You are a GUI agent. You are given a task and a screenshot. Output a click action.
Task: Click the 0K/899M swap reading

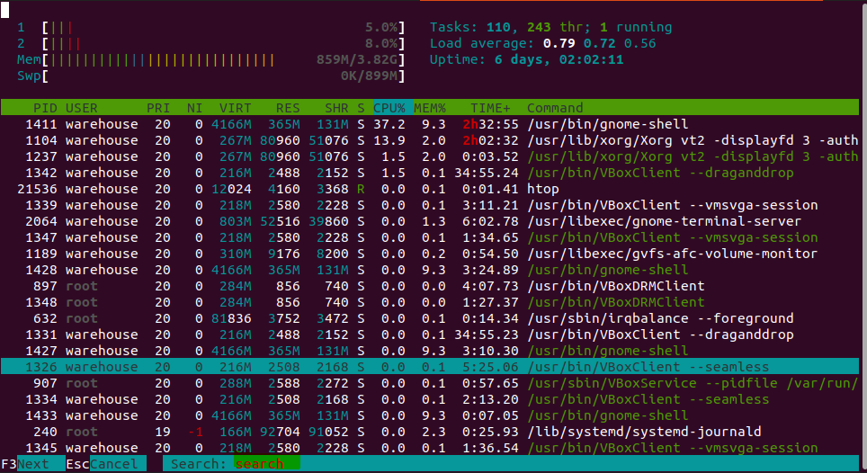(x=369, y=76)
